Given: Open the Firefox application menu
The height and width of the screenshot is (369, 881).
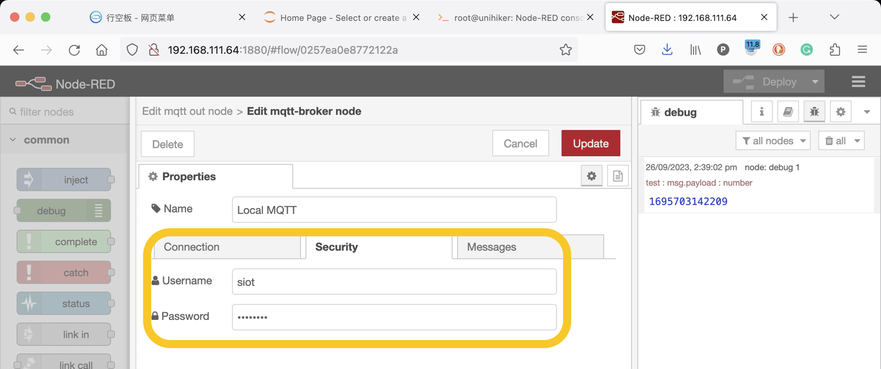Looking at the screenshot, I should pos(862,49).
